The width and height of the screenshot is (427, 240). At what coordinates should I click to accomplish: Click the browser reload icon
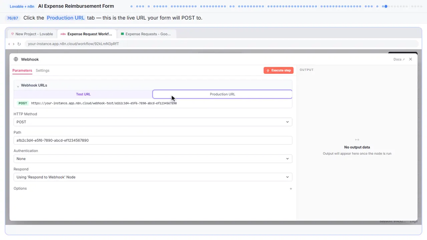pos(19,44)
